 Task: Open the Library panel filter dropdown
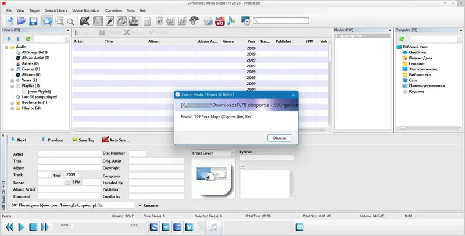point(66,39)
